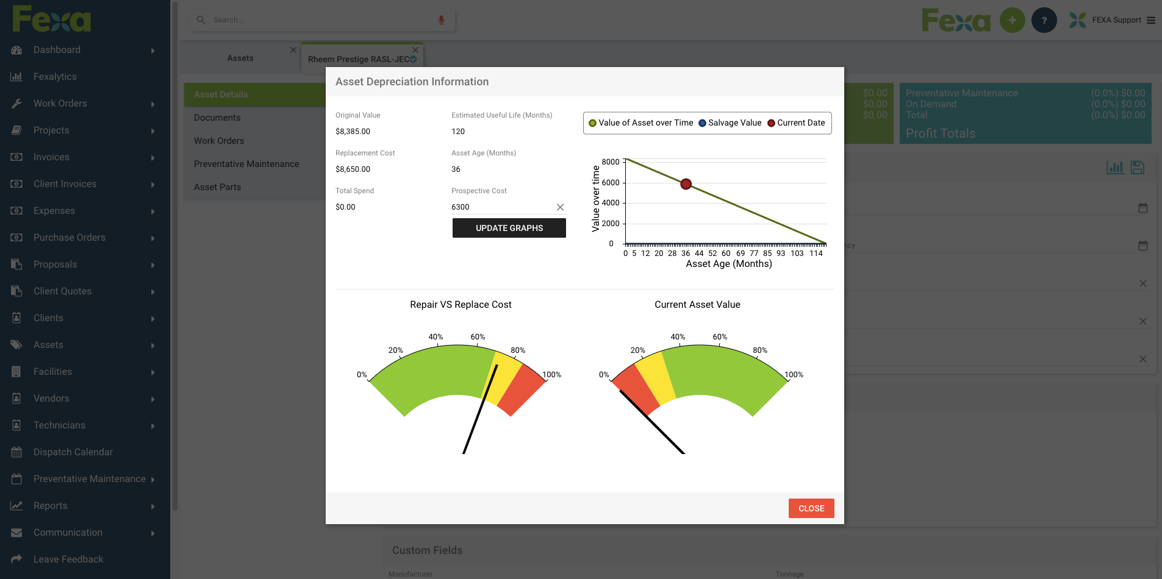This screenshot has height=579, width=1162.
Task: Click the UPDATE GRAPHS button
Action: 509,227
